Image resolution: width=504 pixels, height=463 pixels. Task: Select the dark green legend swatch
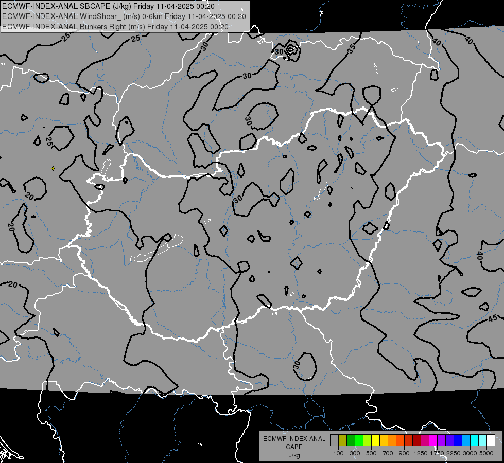pos(351,440)
